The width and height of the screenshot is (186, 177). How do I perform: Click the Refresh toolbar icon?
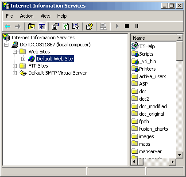point(66,26)
